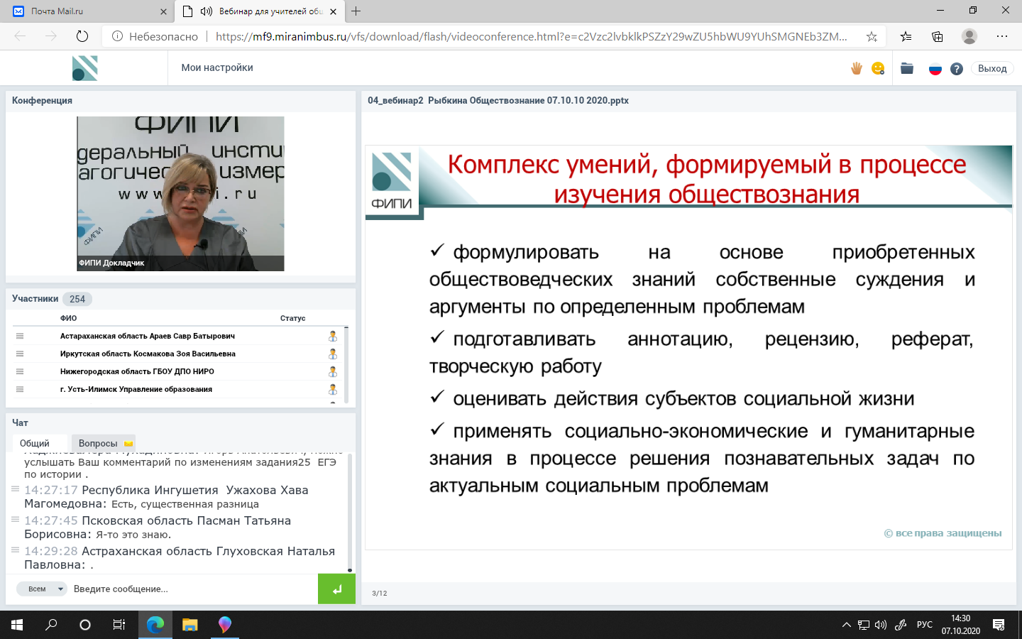1022x639 pixels.
Task: Expand the Всем recipient dropdown
Action: (42, 589)
